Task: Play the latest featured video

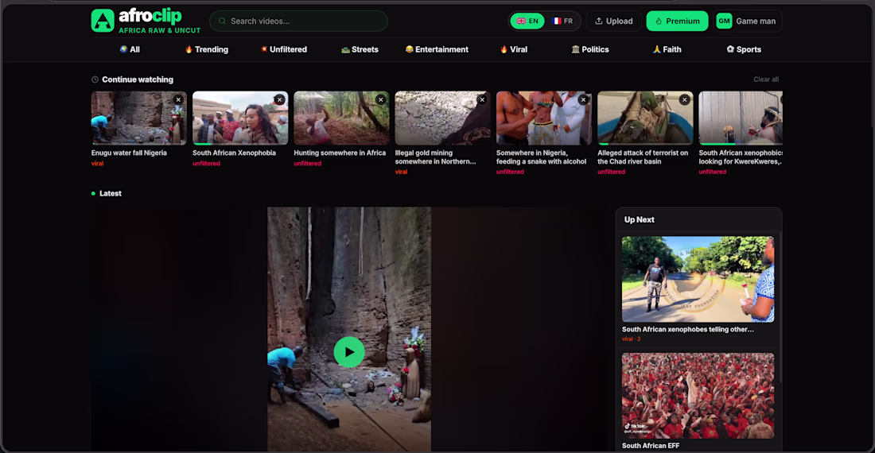Action: click(x=349, y=352)
